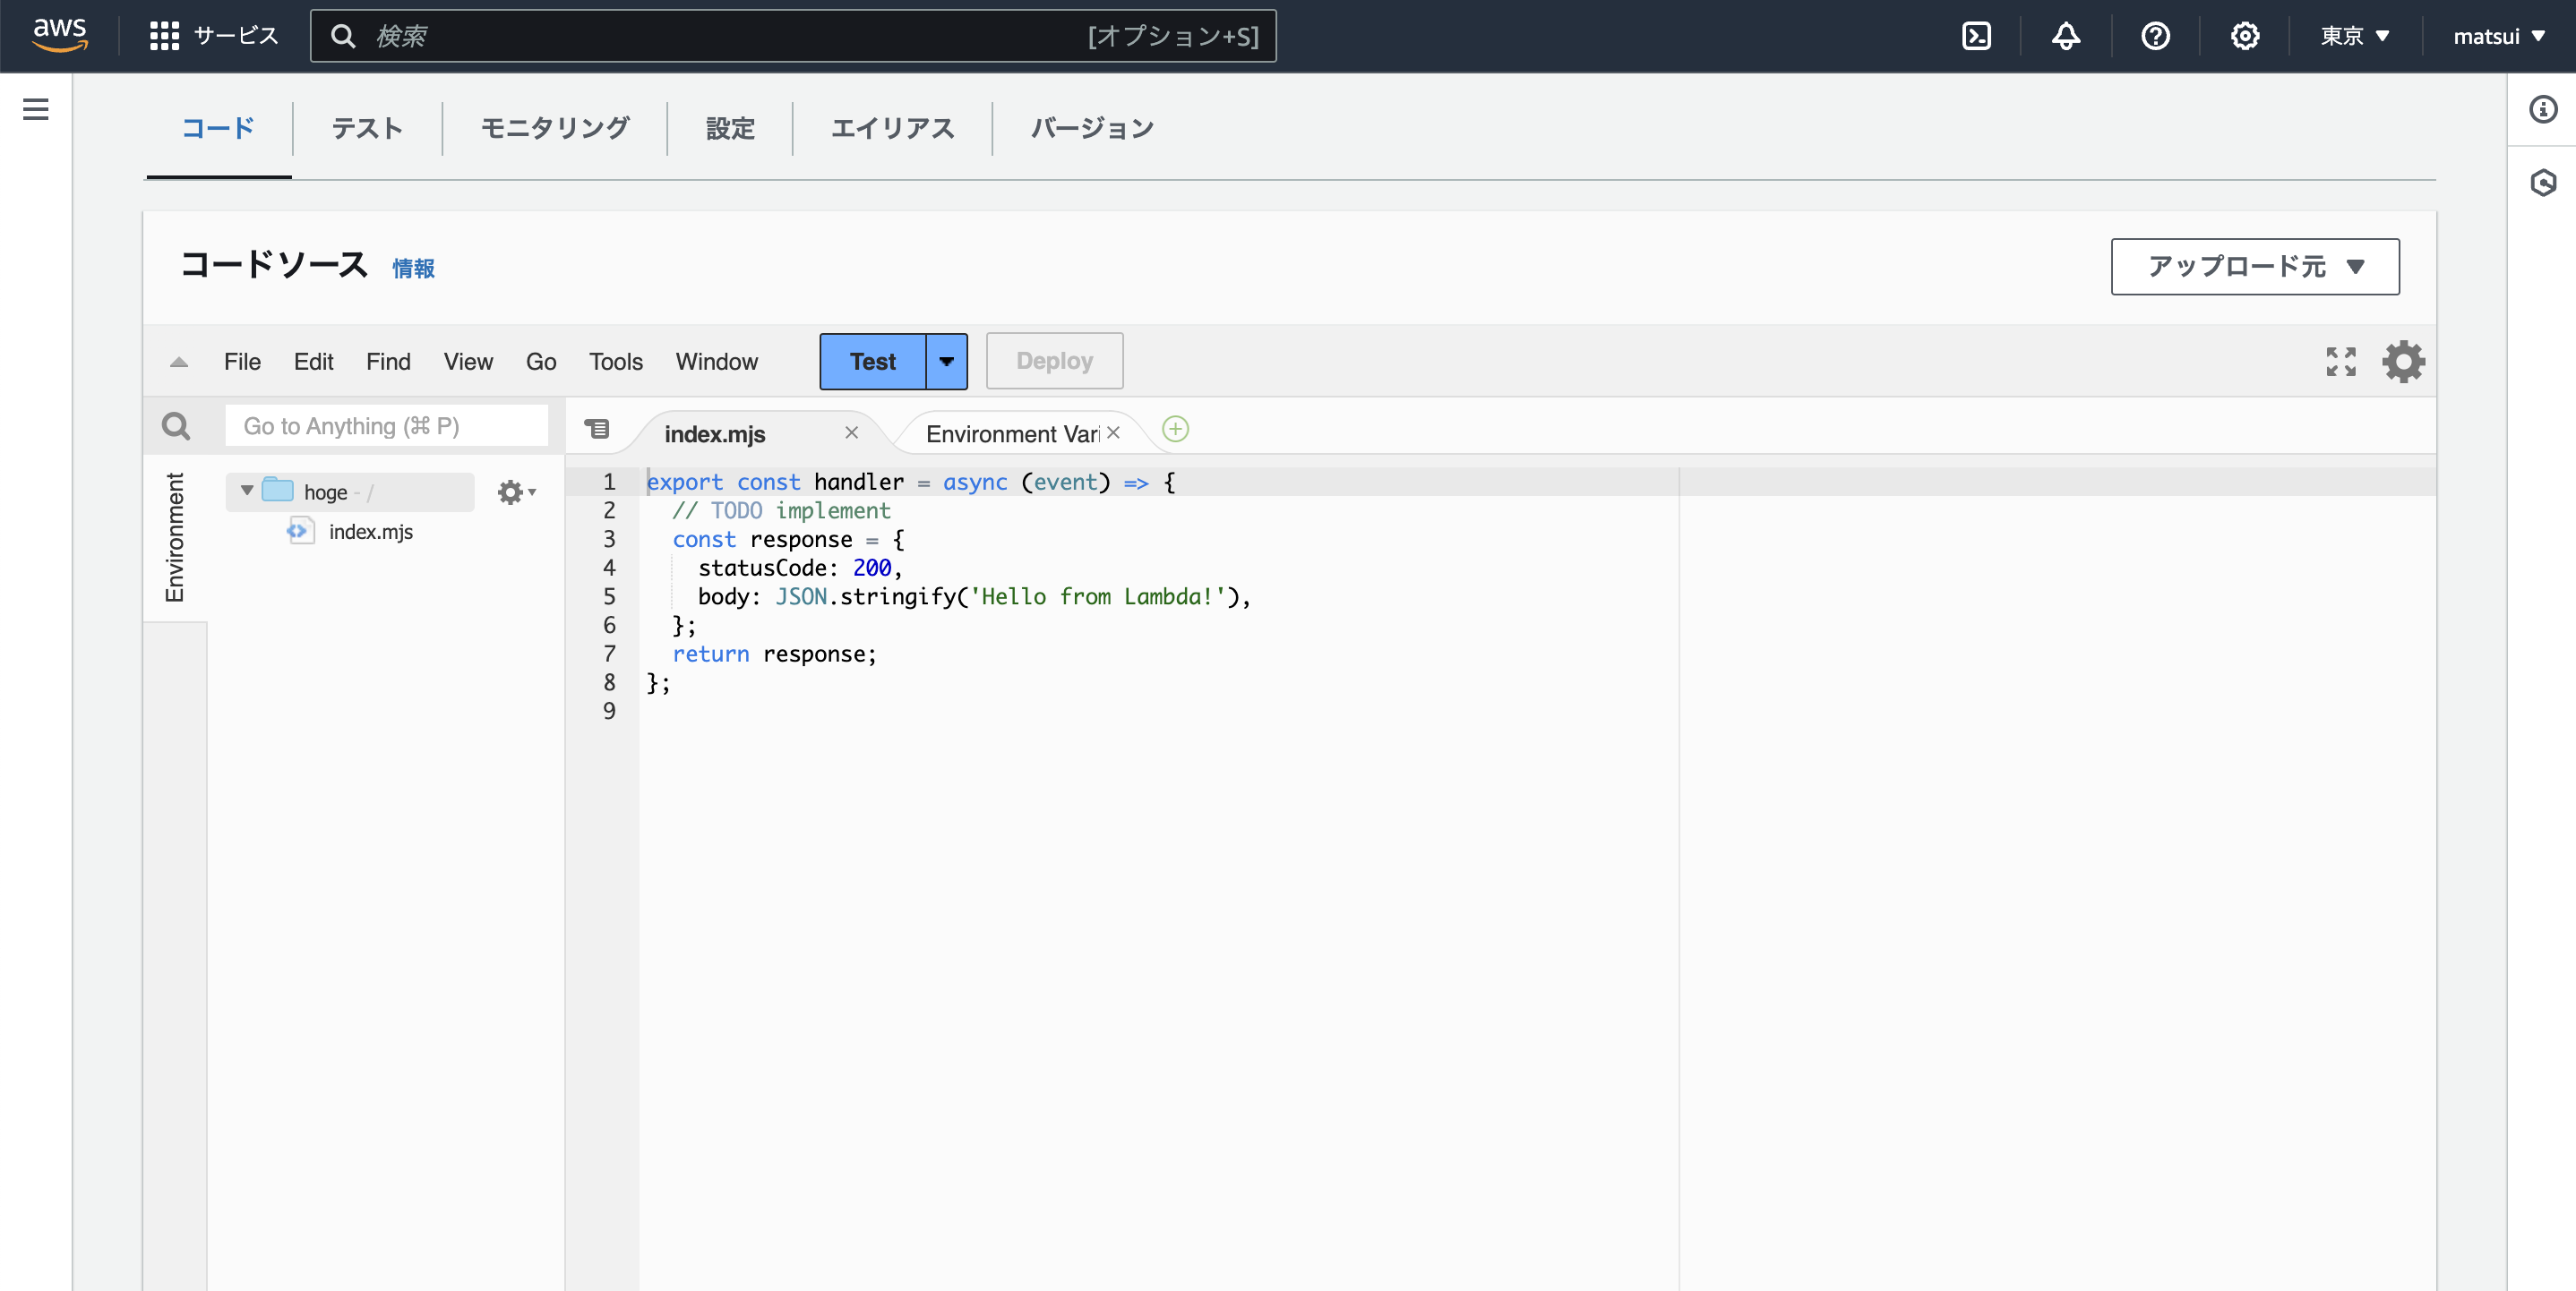Open the AWS services grid menu
Screen dimensions: 2576x1291
(163, 34)
